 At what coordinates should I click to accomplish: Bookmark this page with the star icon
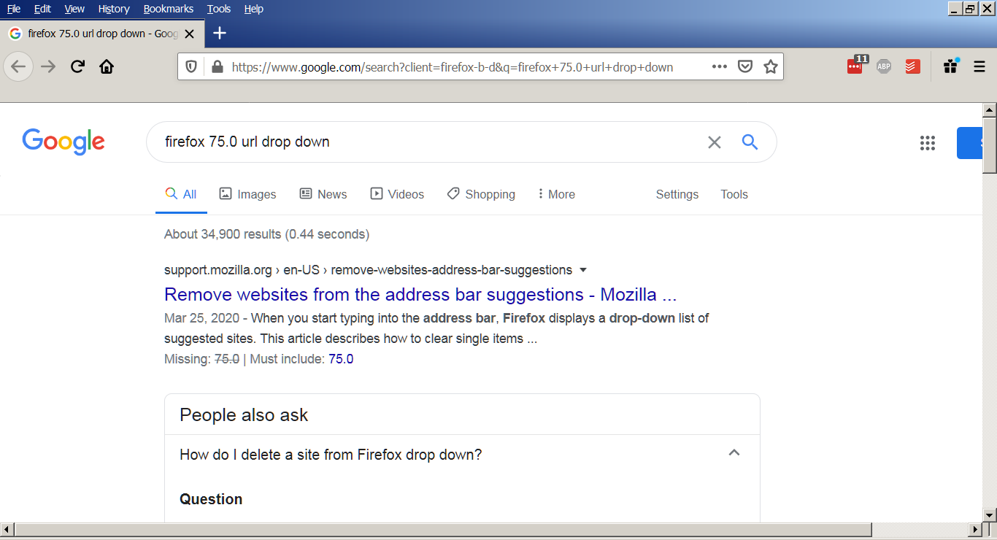770,67
